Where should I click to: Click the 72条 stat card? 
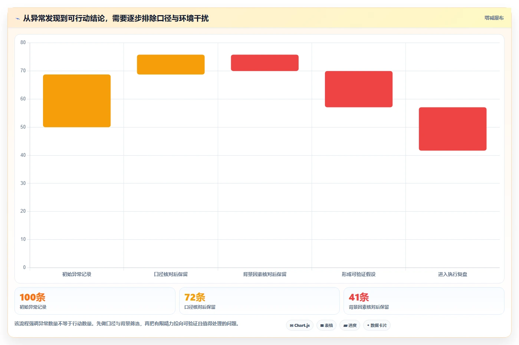(x=259, y=301)
